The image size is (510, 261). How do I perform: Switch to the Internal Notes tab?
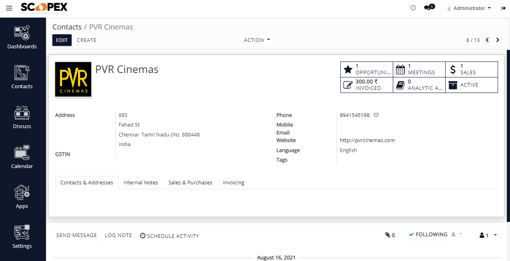[x=141, y=182]
